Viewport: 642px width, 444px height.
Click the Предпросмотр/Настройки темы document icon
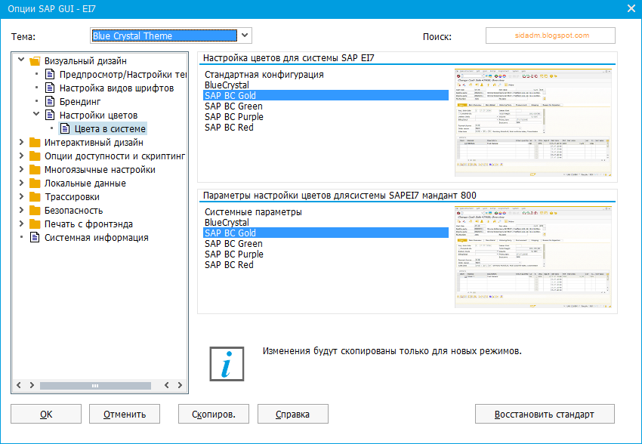click(x=50, y=75)
